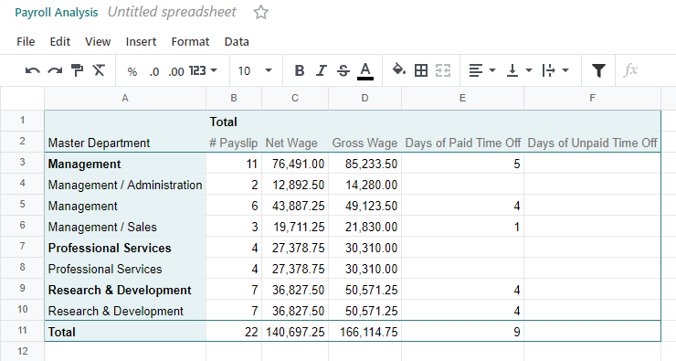Decrease decimal places with .0 icon

click(153, 71)
